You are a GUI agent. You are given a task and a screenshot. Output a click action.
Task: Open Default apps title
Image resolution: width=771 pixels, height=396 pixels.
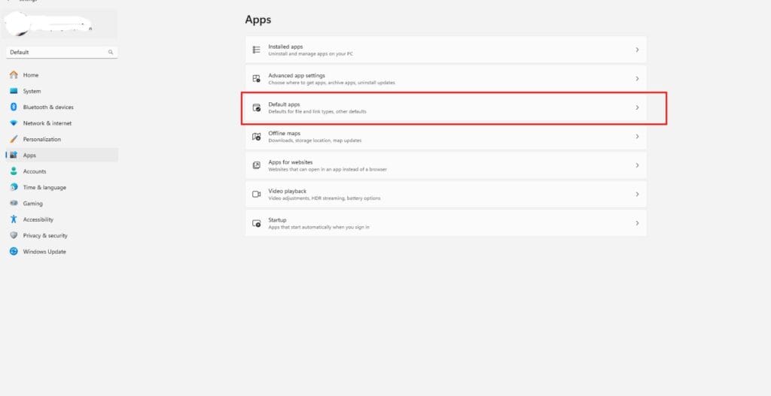(x=284, y=104)
